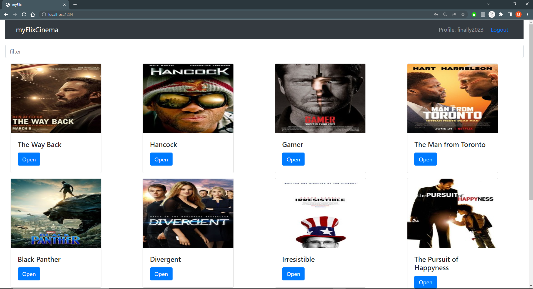Open The Pursuit of Happyness movie
533x289 pixels.
[x=425, y=282]
